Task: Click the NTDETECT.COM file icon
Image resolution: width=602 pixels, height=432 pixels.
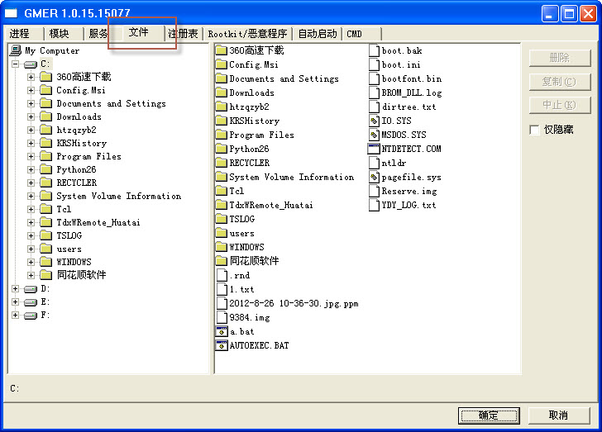Action: [374, 149]
